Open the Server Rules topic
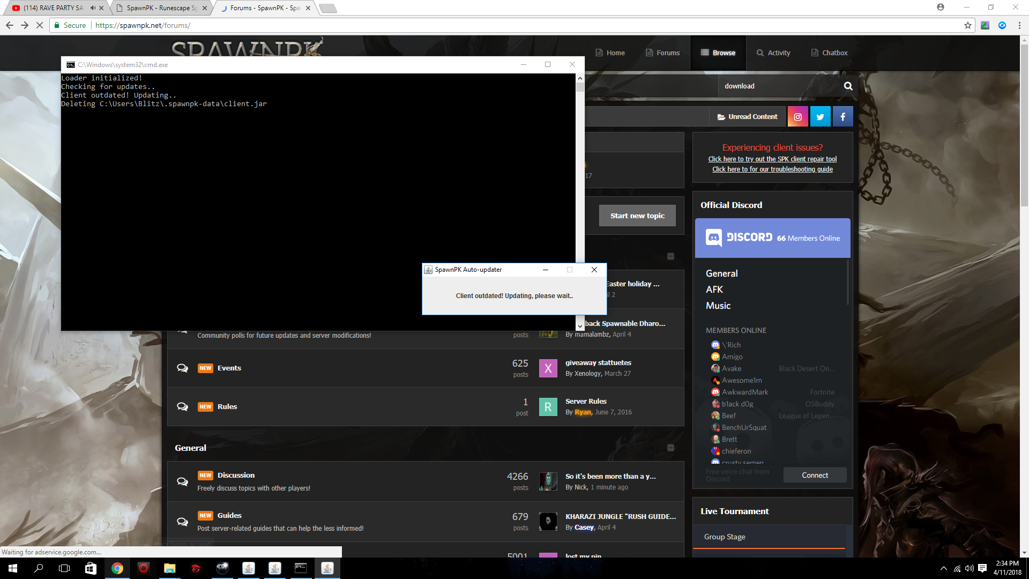Image resolution: width=1029 pixels, height=579 pixels. click(x=586, y=401)
